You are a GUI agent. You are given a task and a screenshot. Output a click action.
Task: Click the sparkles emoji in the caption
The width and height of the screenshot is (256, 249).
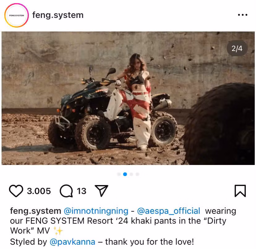pos(58,231)
